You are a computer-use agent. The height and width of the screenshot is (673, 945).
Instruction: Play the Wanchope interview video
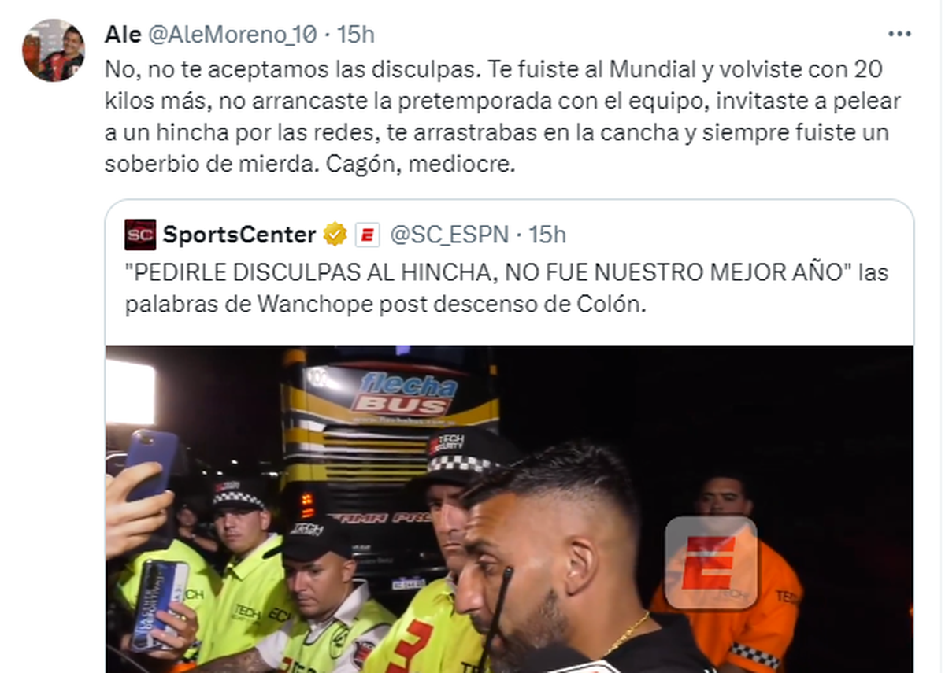tap(510, 508)
